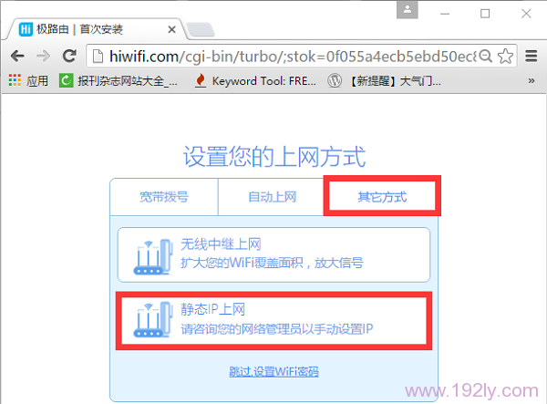Bookmark this page with star icon
Screen dimensions: 547x404
pos(506,55)
